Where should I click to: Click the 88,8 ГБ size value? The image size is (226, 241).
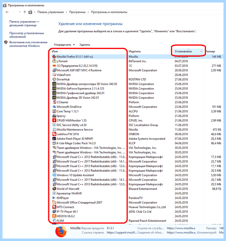pos(217,189)
